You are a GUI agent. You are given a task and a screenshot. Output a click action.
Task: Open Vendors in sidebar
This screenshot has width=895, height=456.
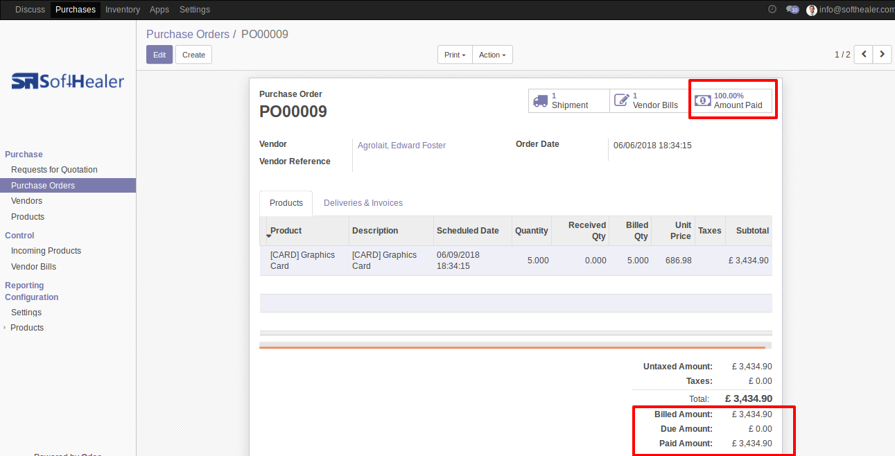(x=26, y=201)
